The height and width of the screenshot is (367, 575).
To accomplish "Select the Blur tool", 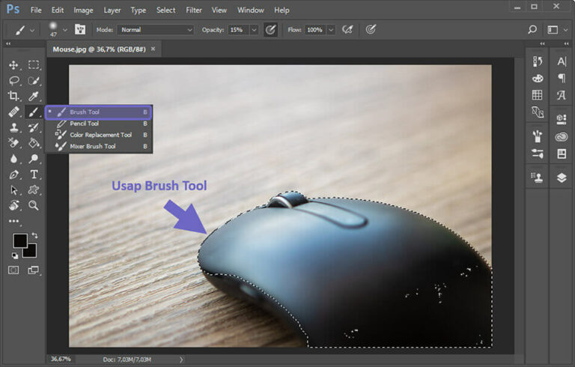I will 13,159.
